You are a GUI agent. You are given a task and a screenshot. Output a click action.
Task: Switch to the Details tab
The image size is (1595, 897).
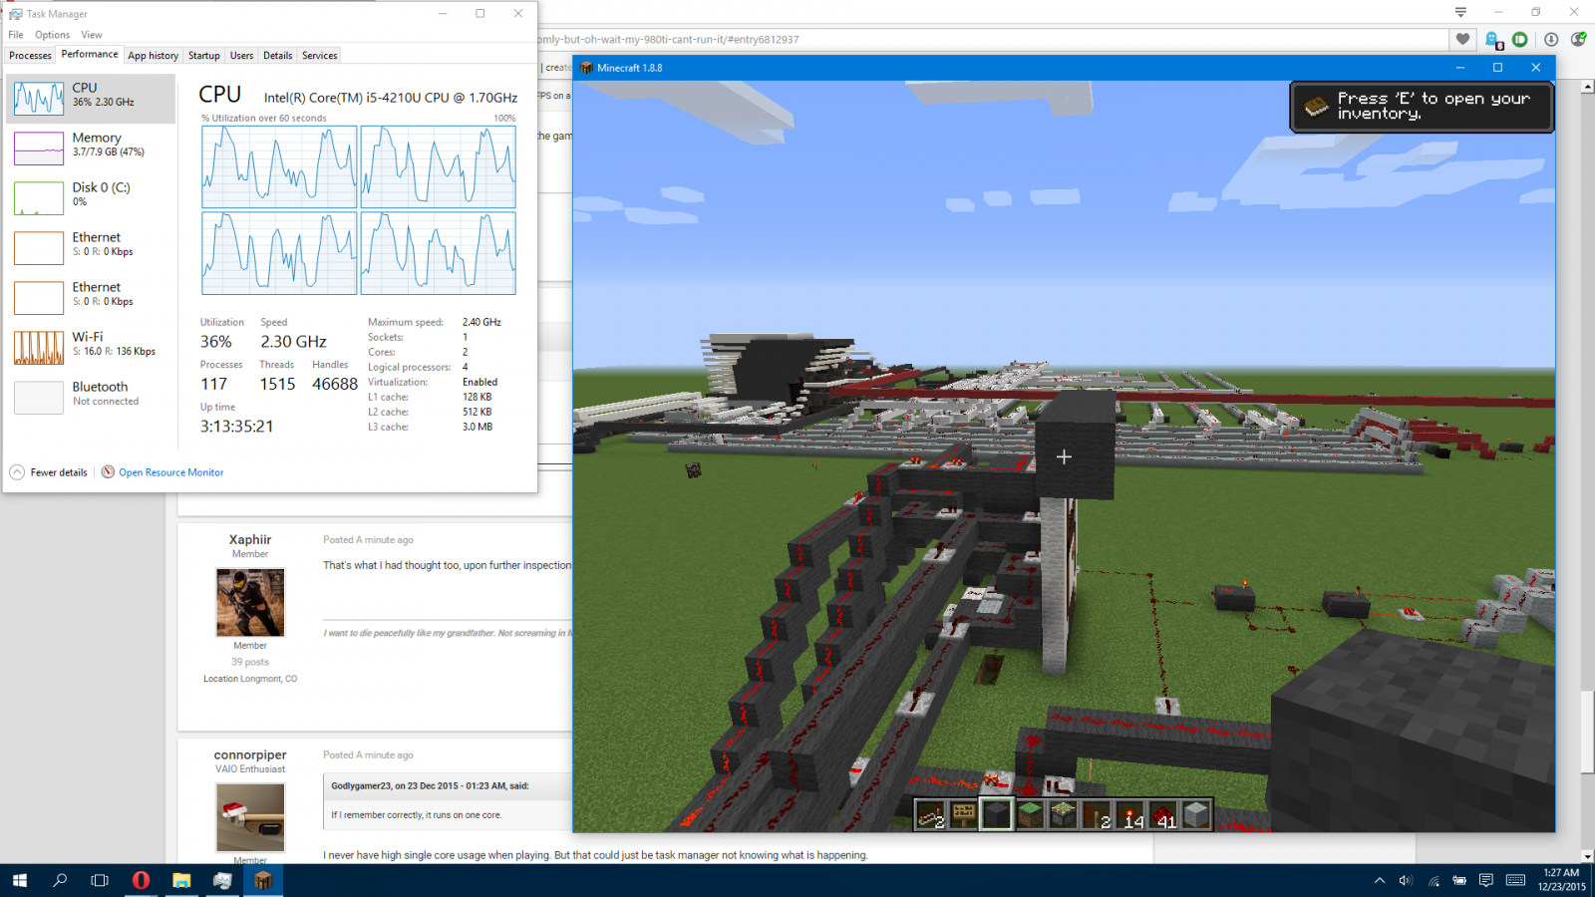click(278, 56)
